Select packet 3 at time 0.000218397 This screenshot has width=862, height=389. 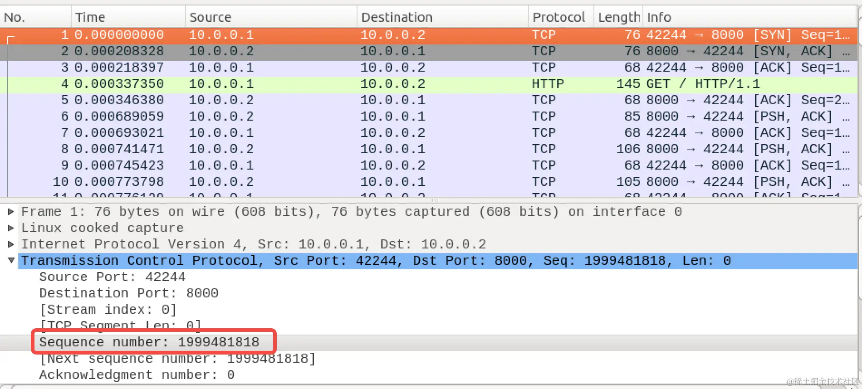tap(429, 68)
